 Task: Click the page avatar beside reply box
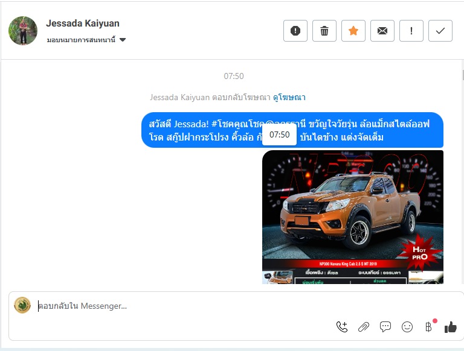pyautogui.click(x=22, y=305)
